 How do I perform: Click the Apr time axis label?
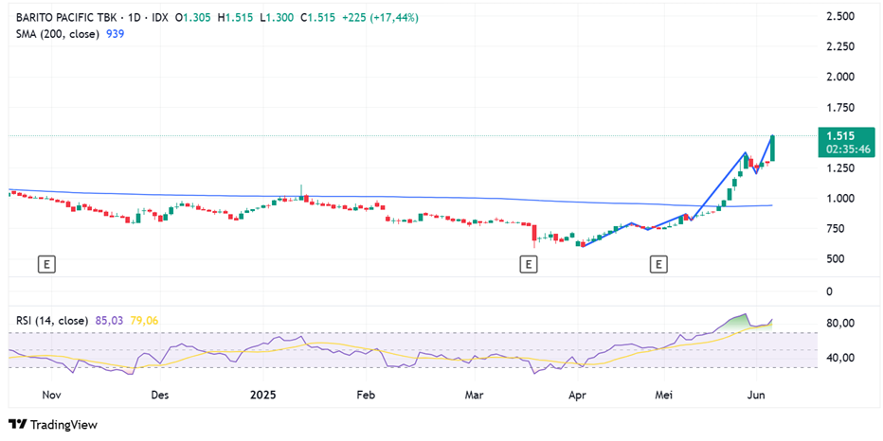pyautogui.click(x=577, y=396)
